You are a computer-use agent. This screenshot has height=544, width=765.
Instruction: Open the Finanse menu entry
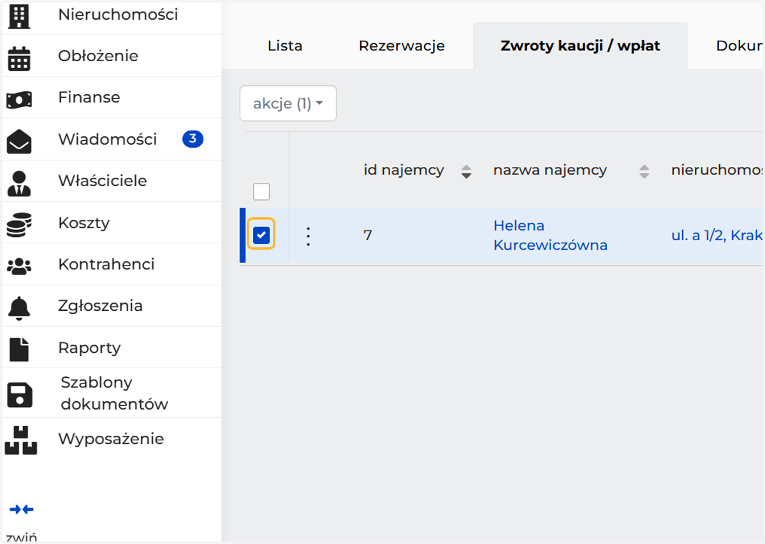(89, 97)
